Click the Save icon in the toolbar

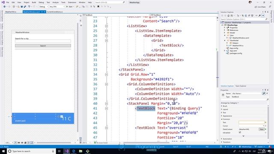click(22, 7)
